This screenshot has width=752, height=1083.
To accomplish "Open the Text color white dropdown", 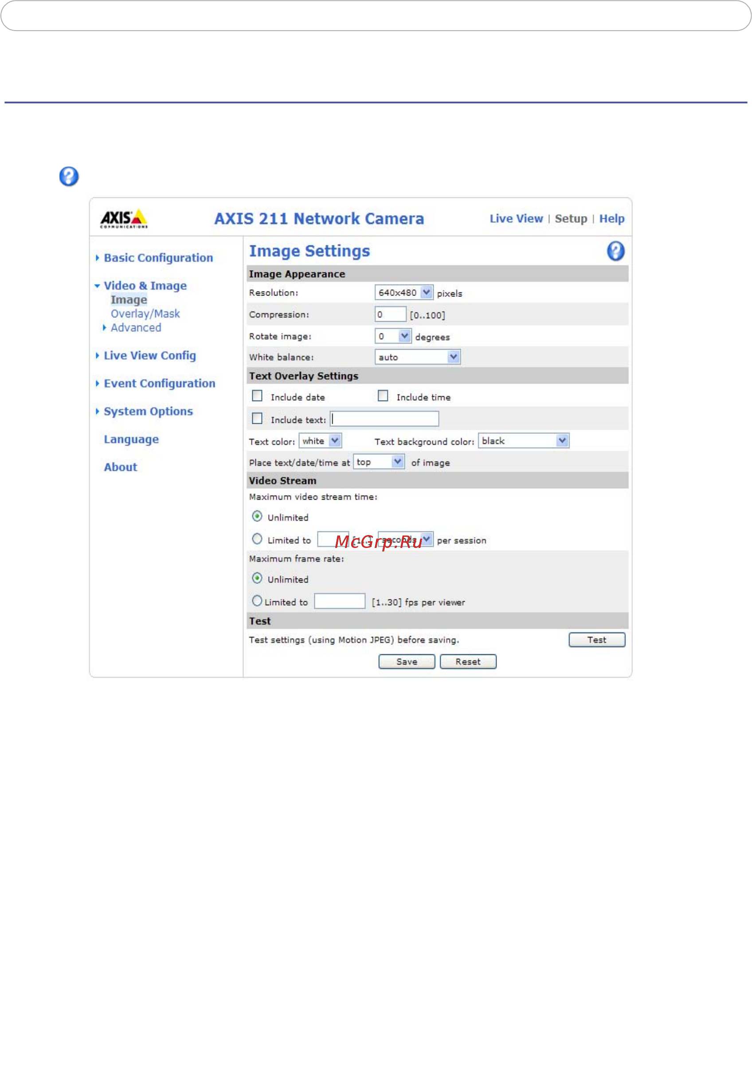I will tap(320, 441).
